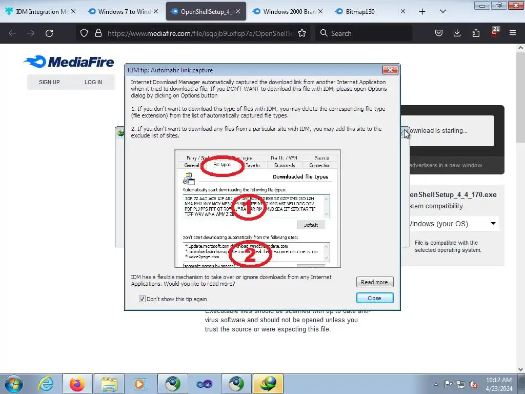The image size is (525, 394).
Task: Open the Internet Download Manager taskbar icon
Action: [x=268, y=384]
